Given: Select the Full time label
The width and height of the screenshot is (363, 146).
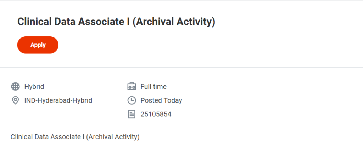Looking at the screenshot, I should tap(153, 87).
